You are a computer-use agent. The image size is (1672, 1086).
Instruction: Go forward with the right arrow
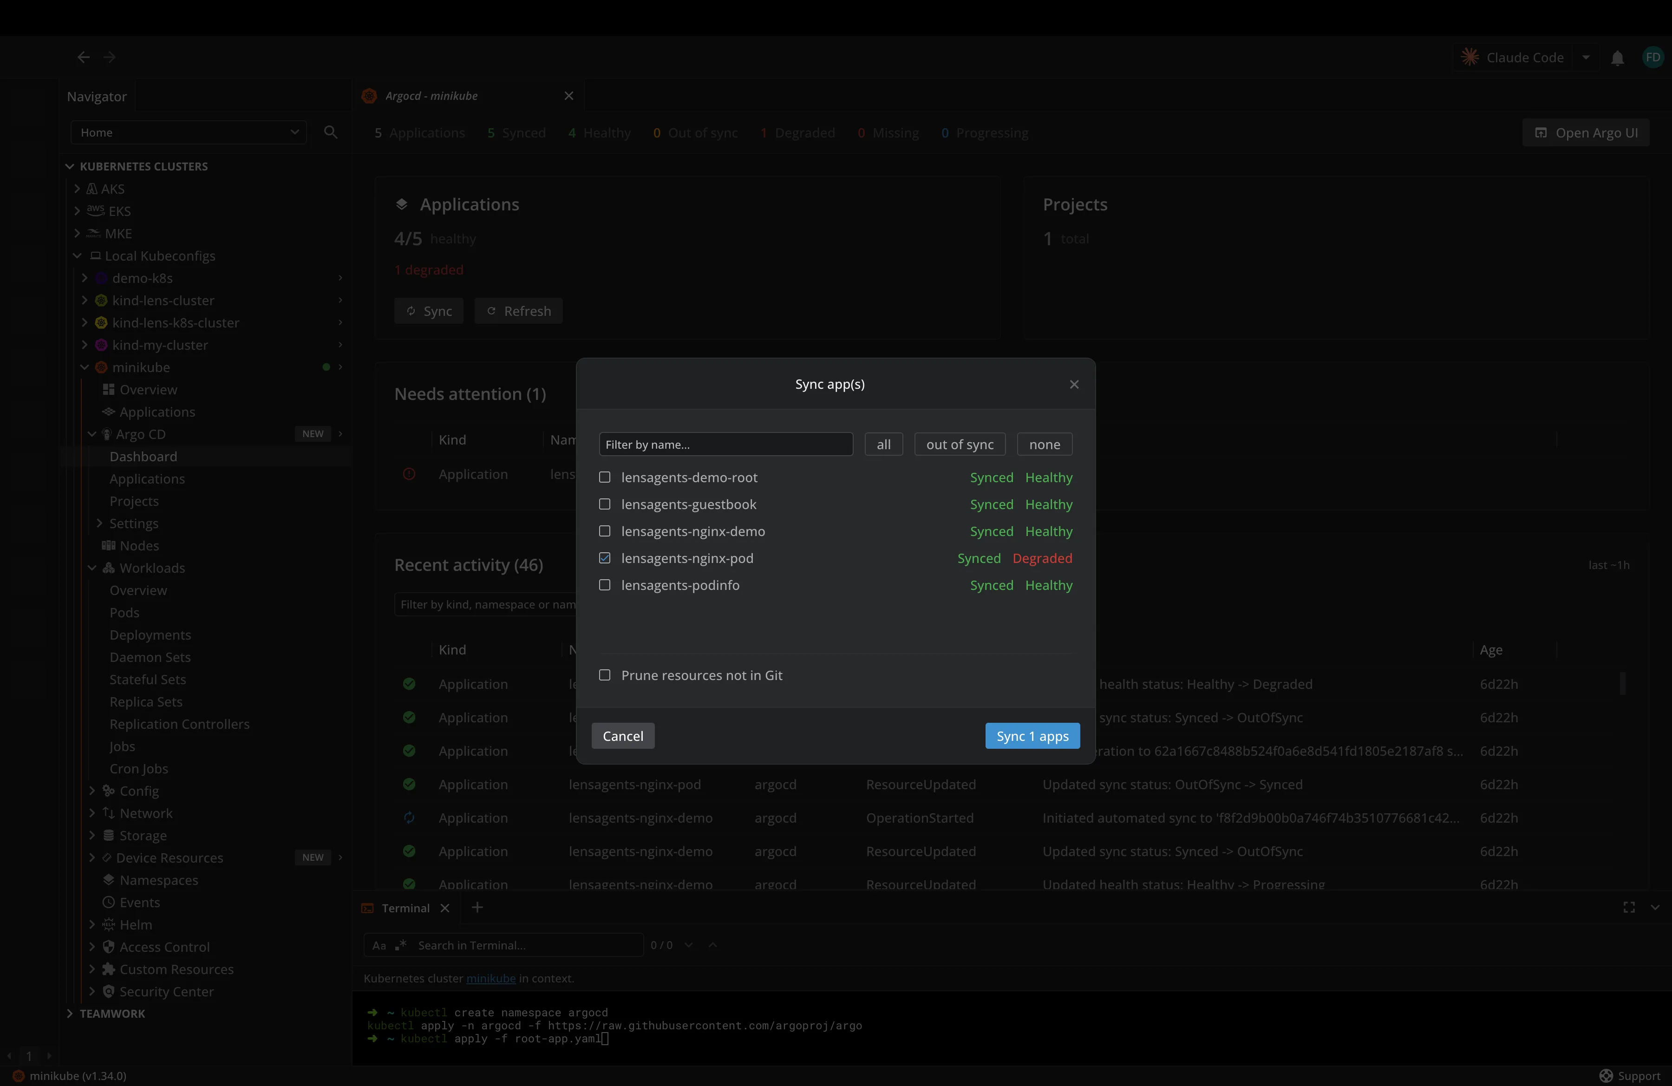(x=109, y=57)
